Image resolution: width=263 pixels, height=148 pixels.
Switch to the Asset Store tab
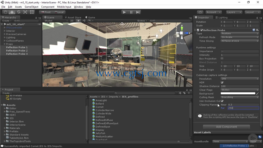(x=73, y=17)
